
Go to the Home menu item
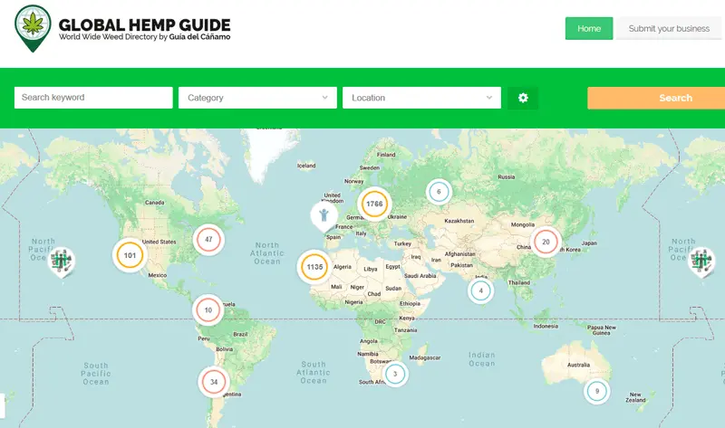click(589, 29)
